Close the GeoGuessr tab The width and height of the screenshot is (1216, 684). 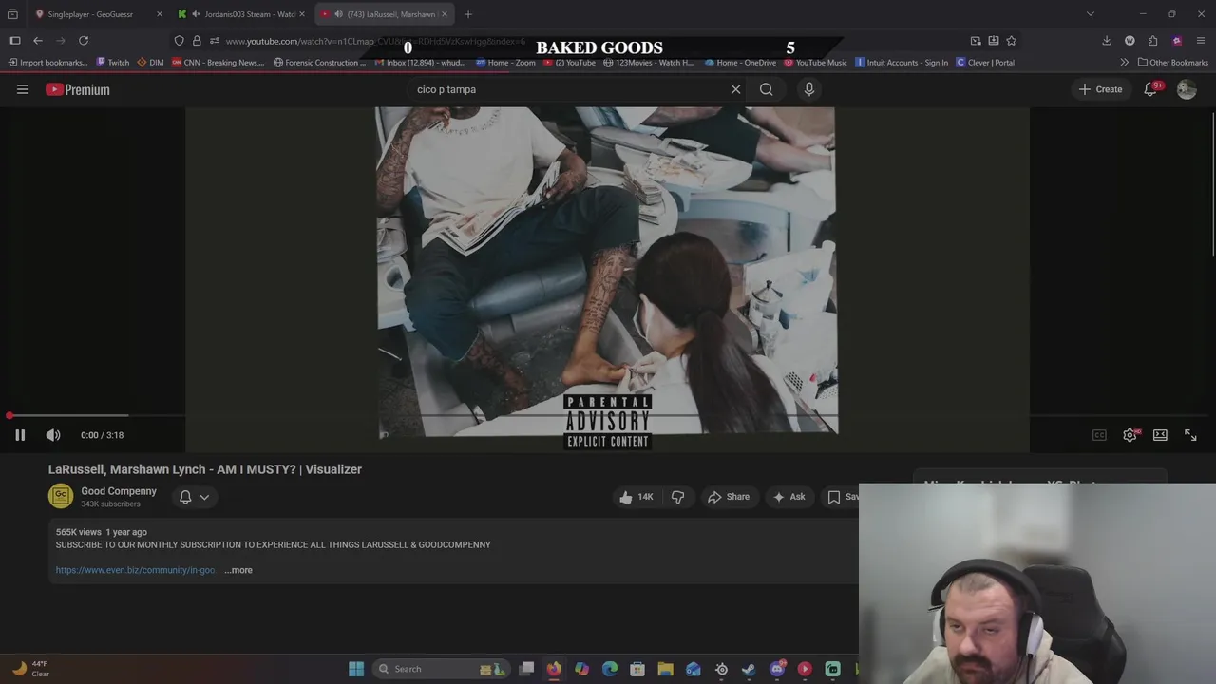pyautogui.click(x=159, y=14)
